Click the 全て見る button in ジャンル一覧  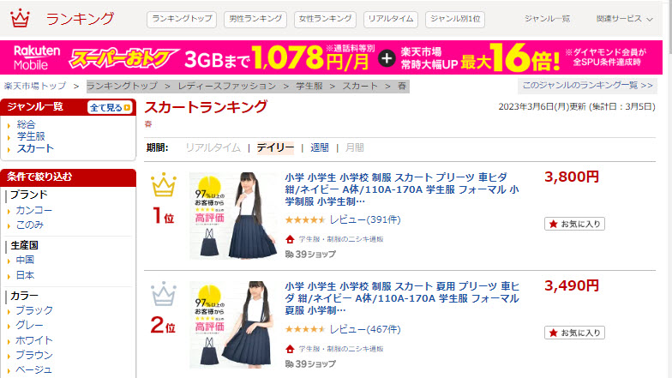tap(110, 108)
